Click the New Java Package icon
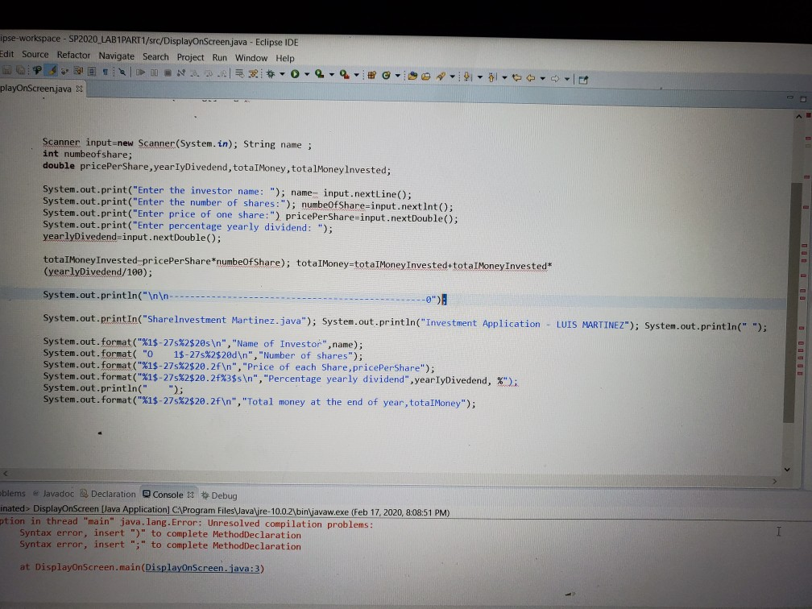Viewport: 812px width, 609px height. coord(371,76)
